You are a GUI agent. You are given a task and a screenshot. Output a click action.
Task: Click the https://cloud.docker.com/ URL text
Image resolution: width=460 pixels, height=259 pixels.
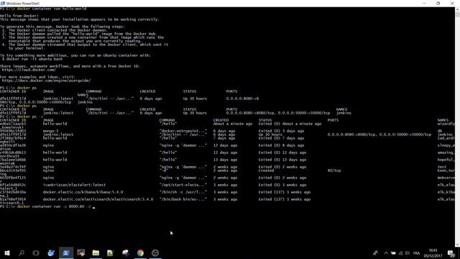29,70
